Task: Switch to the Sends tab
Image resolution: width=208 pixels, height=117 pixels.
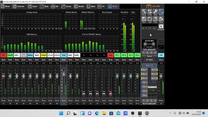Action: (x=79, y=6)
